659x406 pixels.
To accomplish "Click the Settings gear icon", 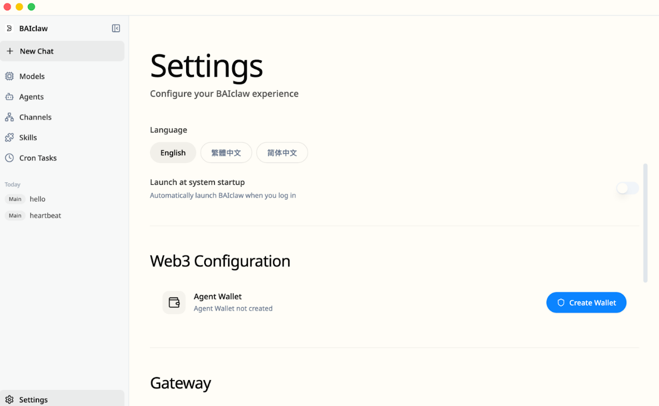I will 9,400.
